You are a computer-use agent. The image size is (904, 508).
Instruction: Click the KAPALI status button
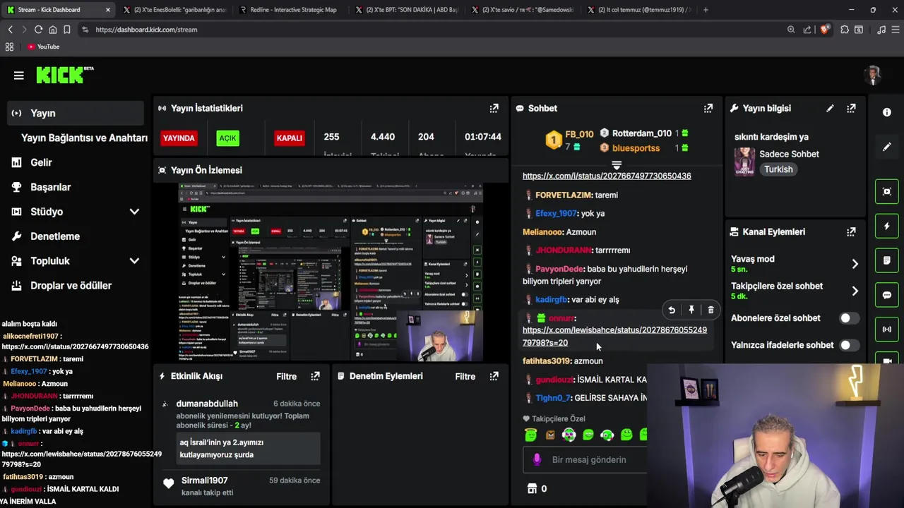(290, 138)
